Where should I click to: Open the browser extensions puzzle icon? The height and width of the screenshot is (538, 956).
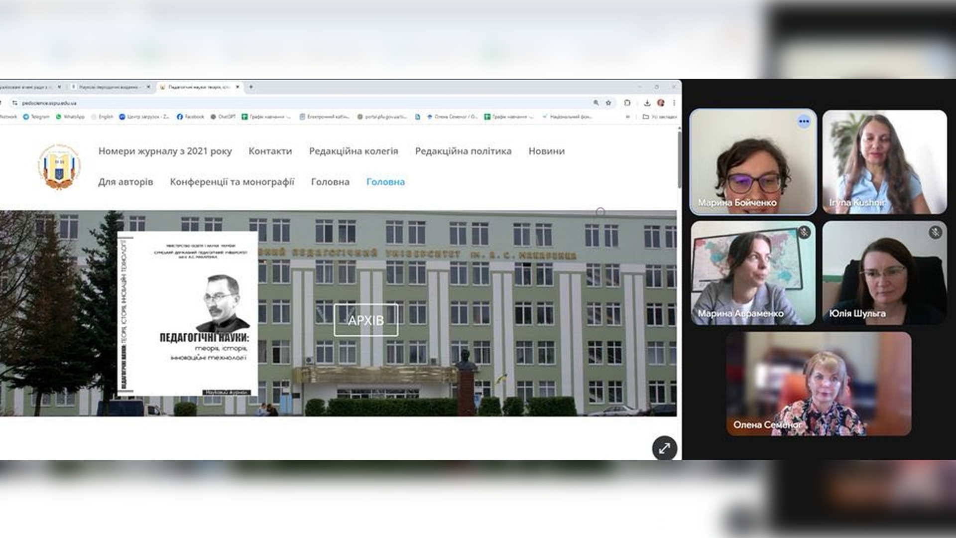627,103
